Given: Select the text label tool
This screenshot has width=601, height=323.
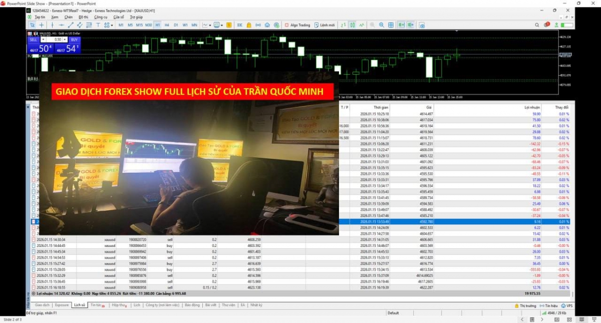Looking at the screenshot, I should (x=99, y=25).
